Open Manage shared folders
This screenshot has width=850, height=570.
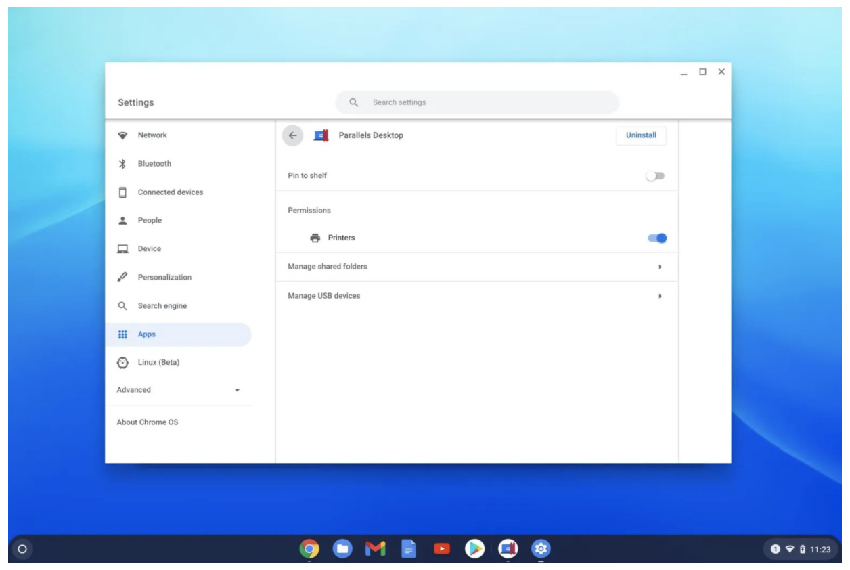coord(328,266)
